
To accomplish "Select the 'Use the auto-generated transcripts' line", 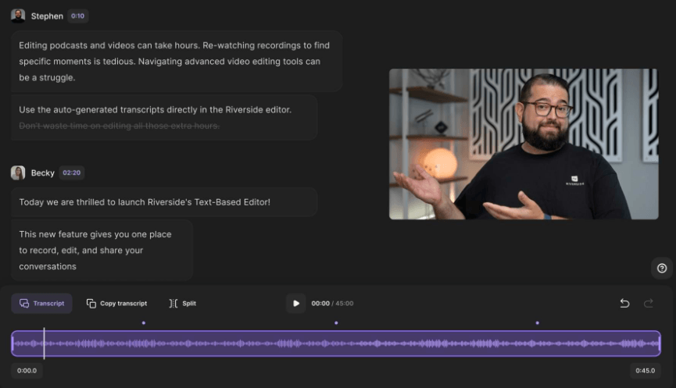I will [x=156, y=110].
